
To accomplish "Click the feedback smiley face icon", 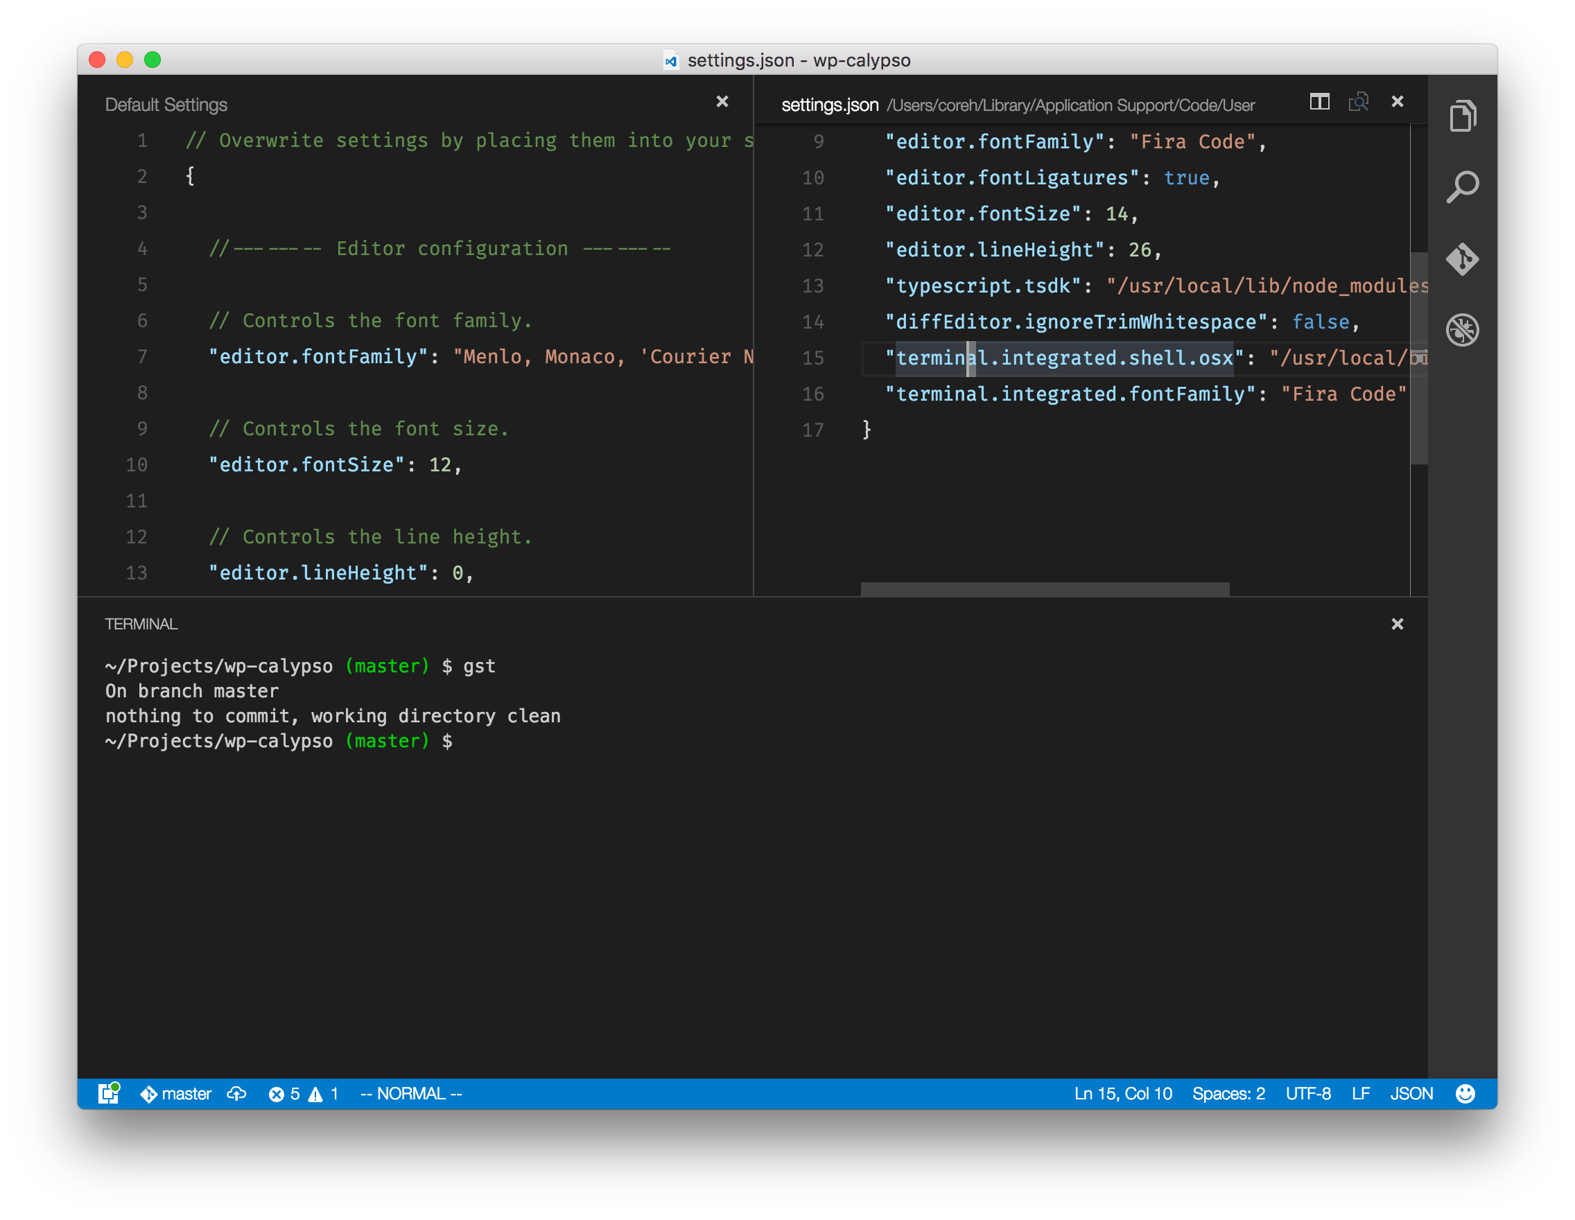I will (1465, 1094).
